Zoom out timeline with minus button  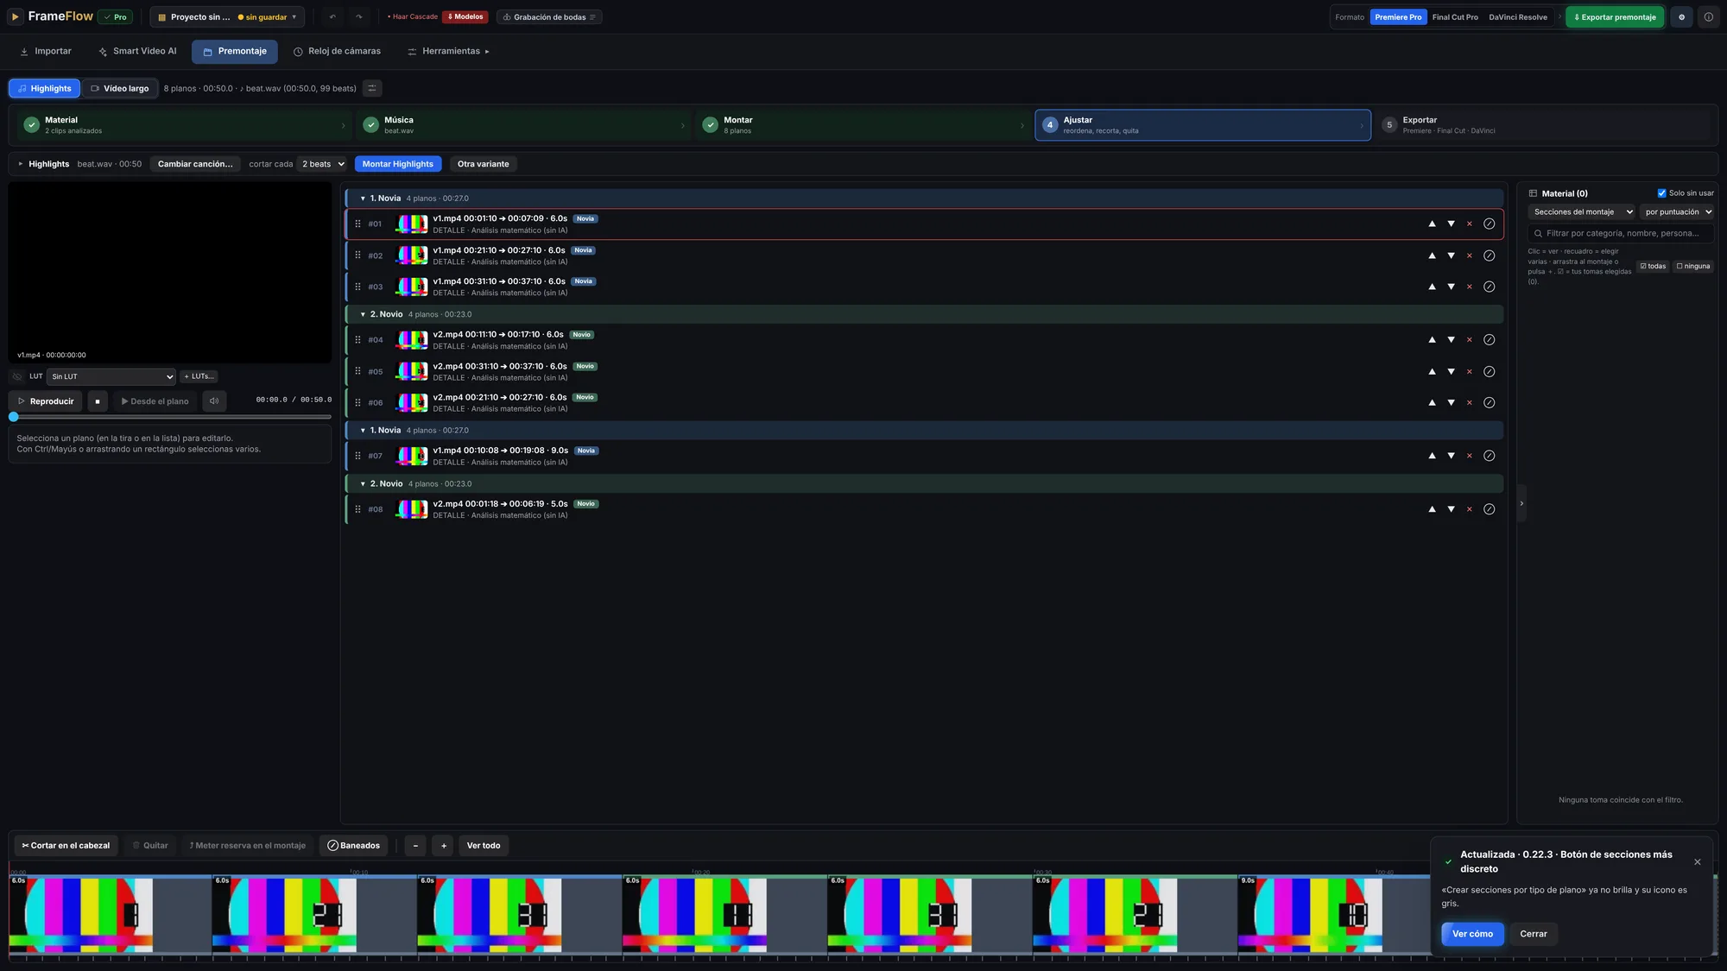(415, 846)
